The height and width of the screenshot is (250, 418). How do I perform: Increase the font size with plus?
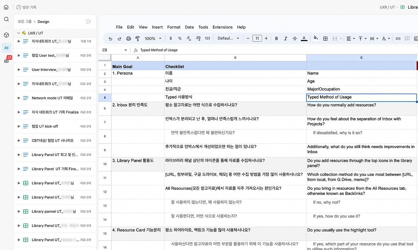pyautogui.click(x=266, y=38)
